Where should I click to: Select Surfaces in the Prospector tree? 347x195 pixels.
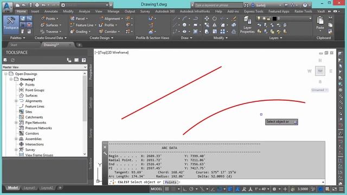31,95
